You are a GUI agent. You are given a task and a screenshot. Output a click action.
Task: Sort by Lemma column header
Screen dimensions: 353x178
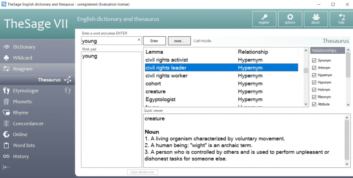click(x=190, y=52)
